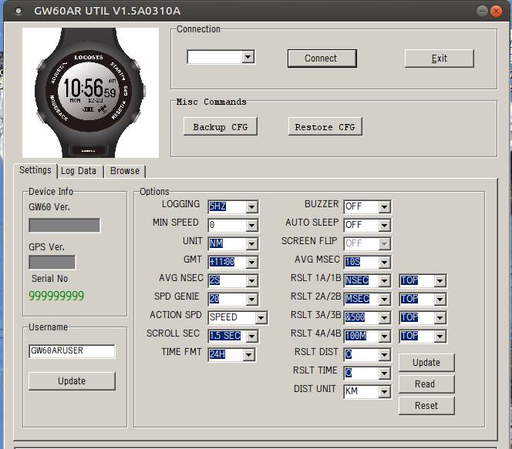Expand the BUZZER dropdown
The height and width of the screenshot is (449, 512).
point(384,206)
